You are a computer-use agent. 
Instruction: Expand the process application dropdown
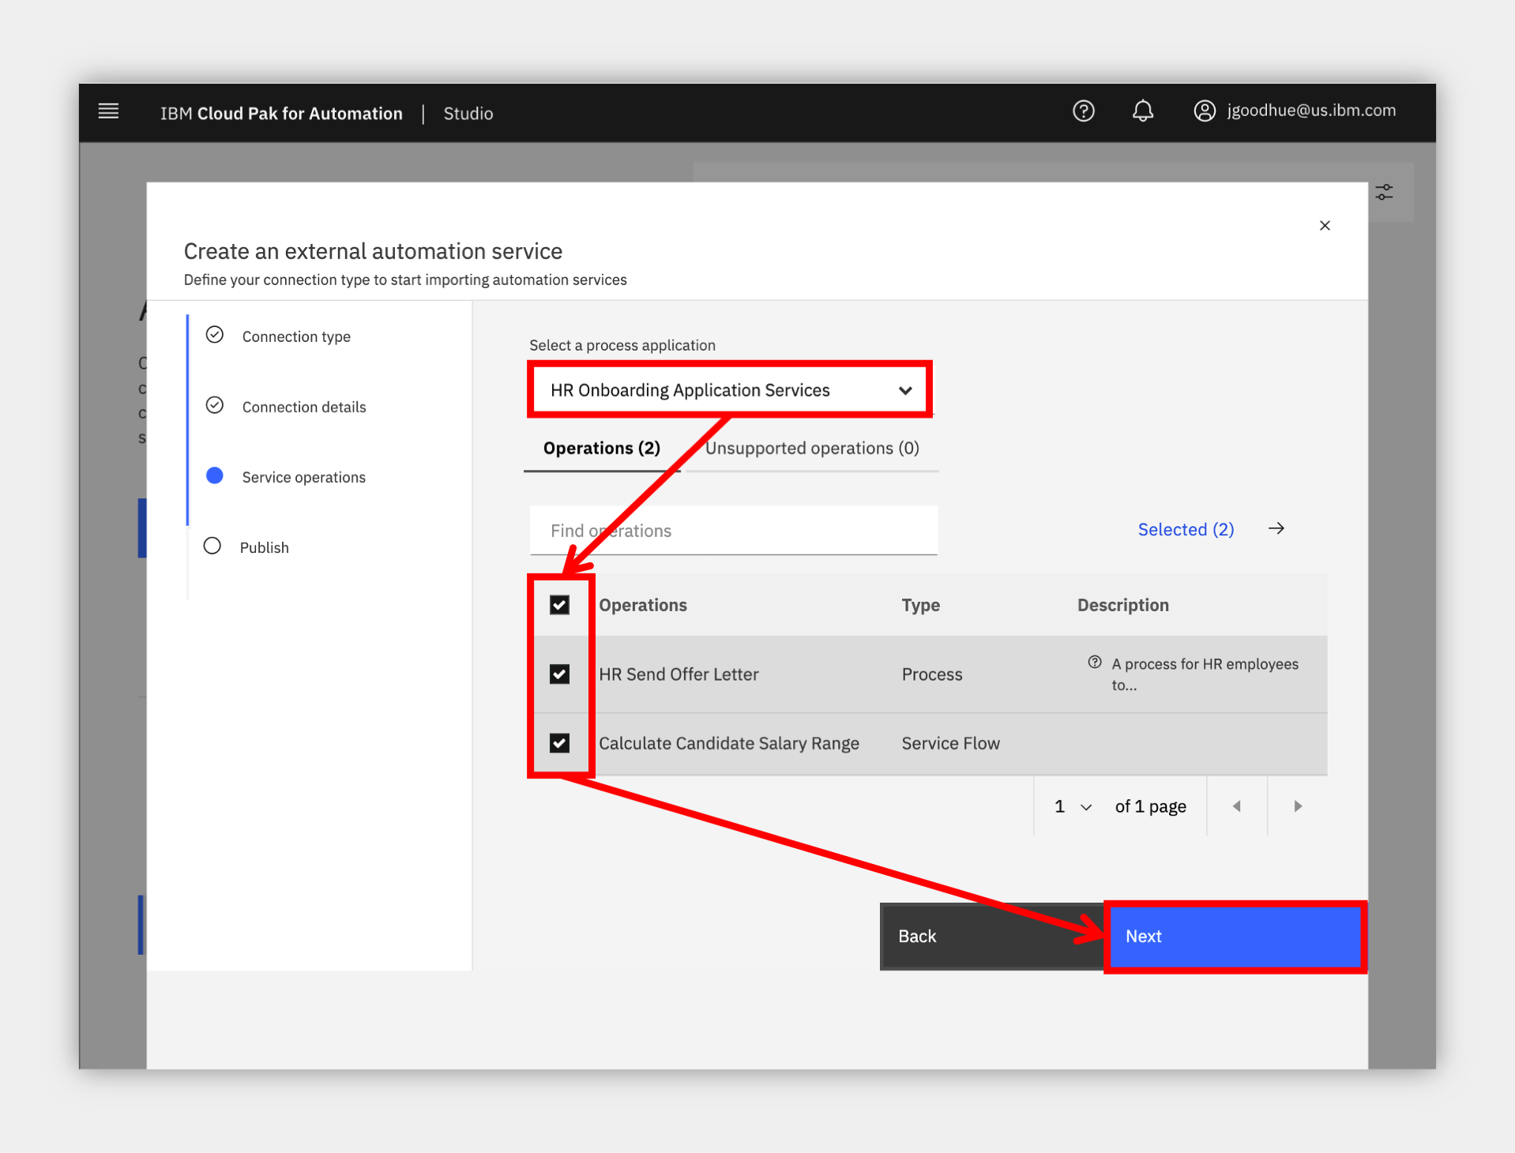731,390
